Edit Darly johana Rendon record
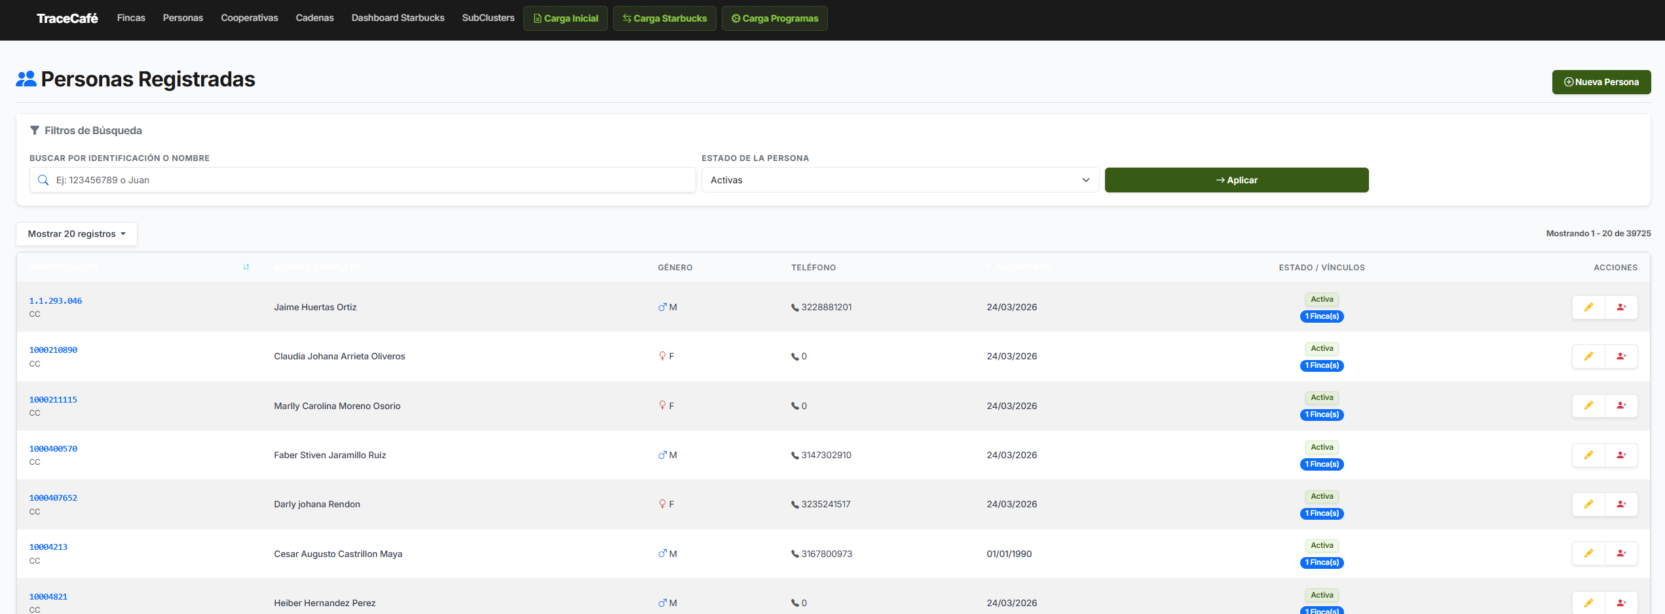Viewport: 1665px width, 614px height. [1588, 504]
